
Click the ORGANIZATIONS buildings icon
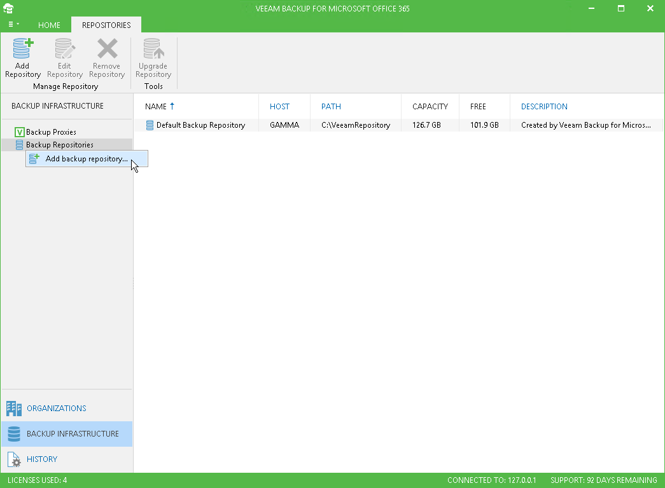[14, 409]
